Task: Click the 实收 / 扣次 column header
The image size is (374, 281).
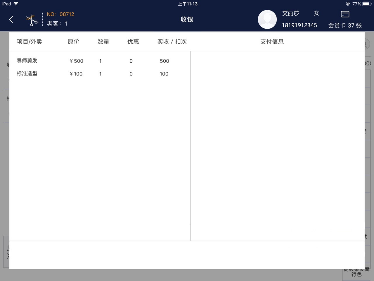Action: tap(172, 42)
